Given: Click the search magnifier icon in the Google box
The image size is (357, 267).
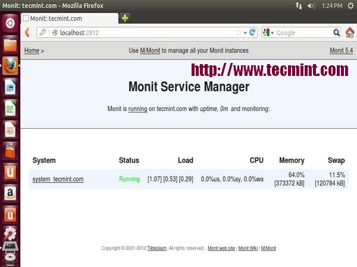Looking at the screenshot, I should 336,33.
